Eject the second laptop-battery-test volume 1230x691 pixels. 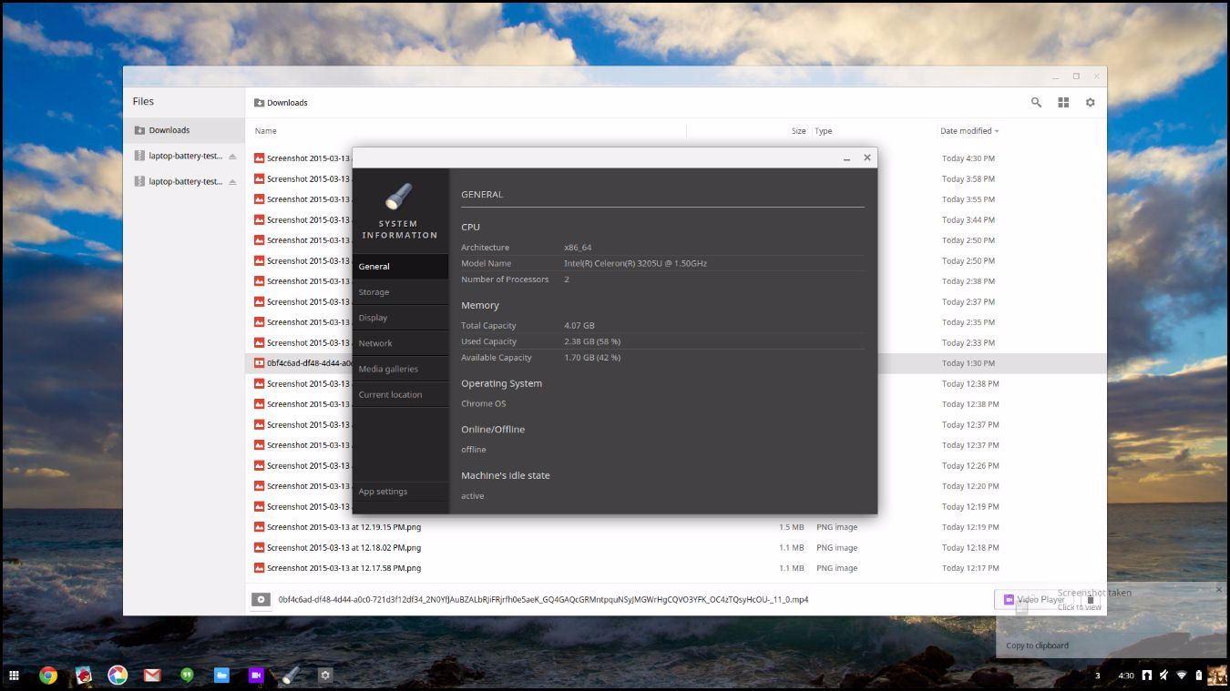[x=232, y=182]
